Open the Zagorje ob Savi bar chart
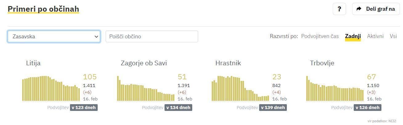 pyautogui.click(x=146, y=89)
